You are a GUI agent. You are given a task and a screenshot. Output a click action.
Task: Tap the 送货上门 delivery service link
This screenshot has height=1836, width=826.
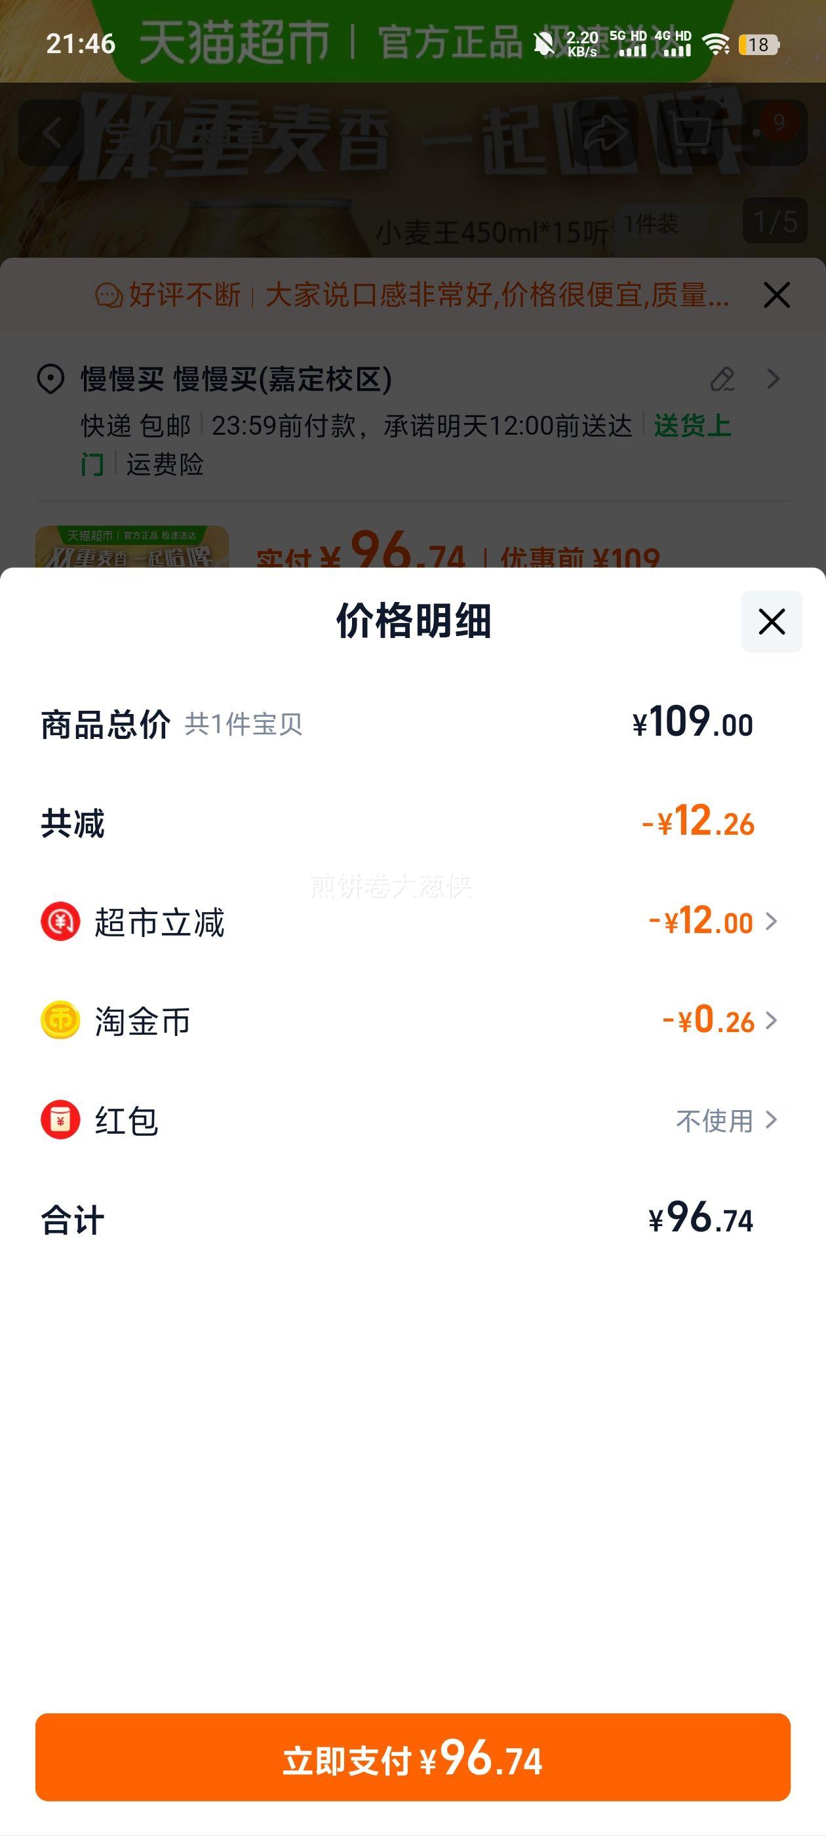click(x=692, y=426)
